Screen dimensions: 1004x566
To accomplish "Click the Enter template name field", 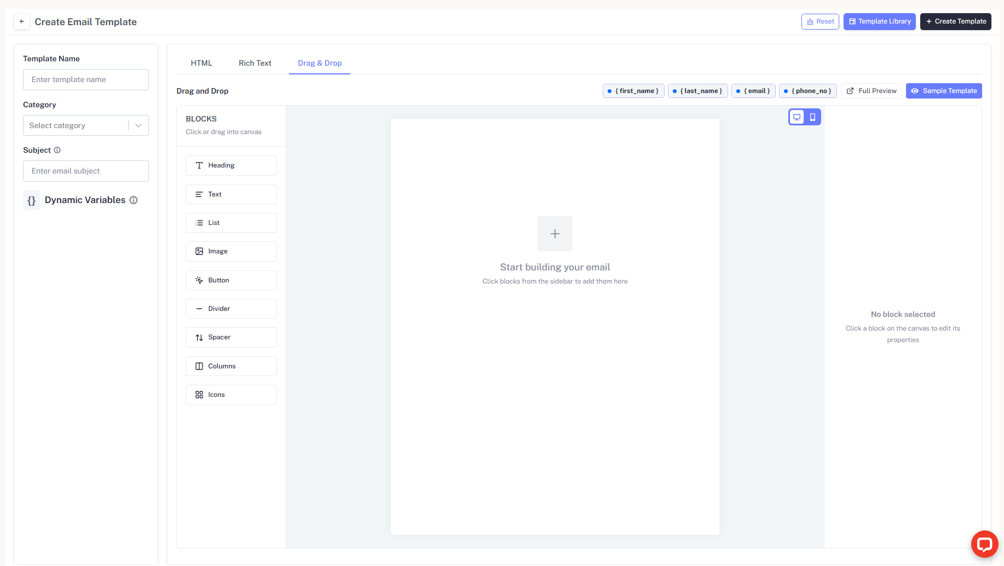I will (85, 79).
